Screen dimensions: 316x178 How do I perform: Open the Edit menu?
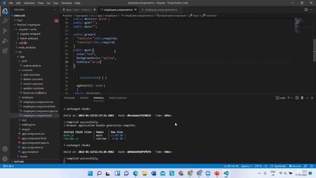click(18, 3)
